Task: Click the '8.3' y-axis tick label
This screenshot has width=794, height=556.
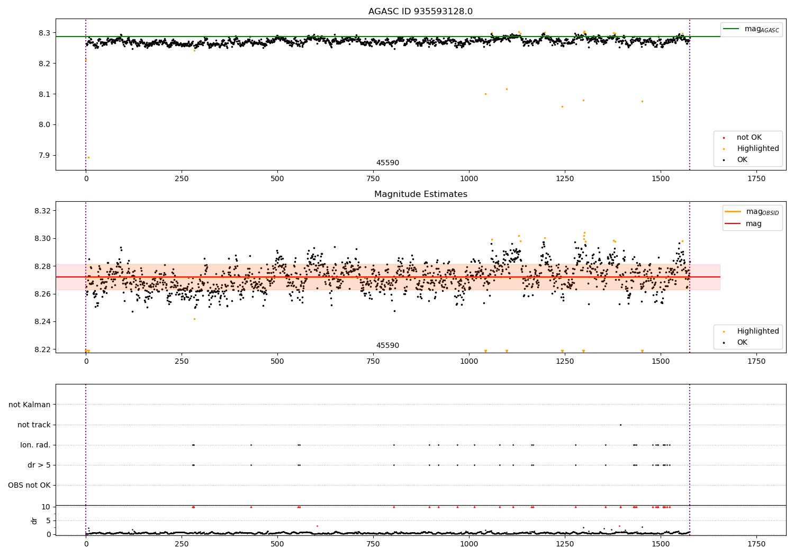Action: [44, 33]
